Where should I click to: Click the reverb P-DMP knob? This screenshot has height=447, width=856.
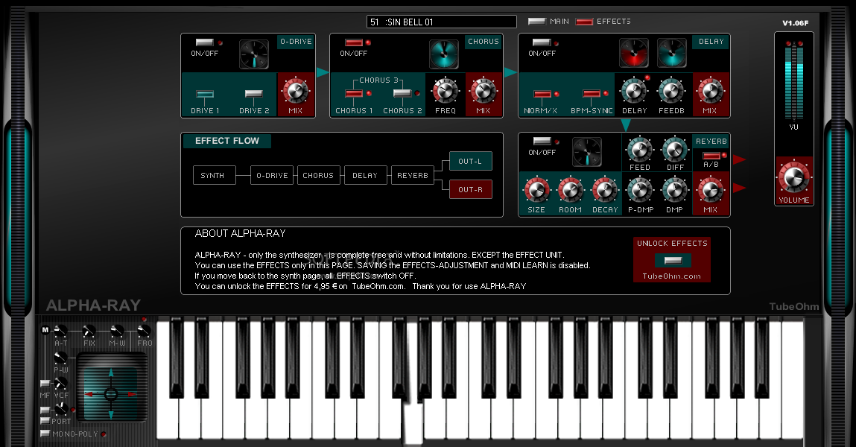(x=640, y=190)
